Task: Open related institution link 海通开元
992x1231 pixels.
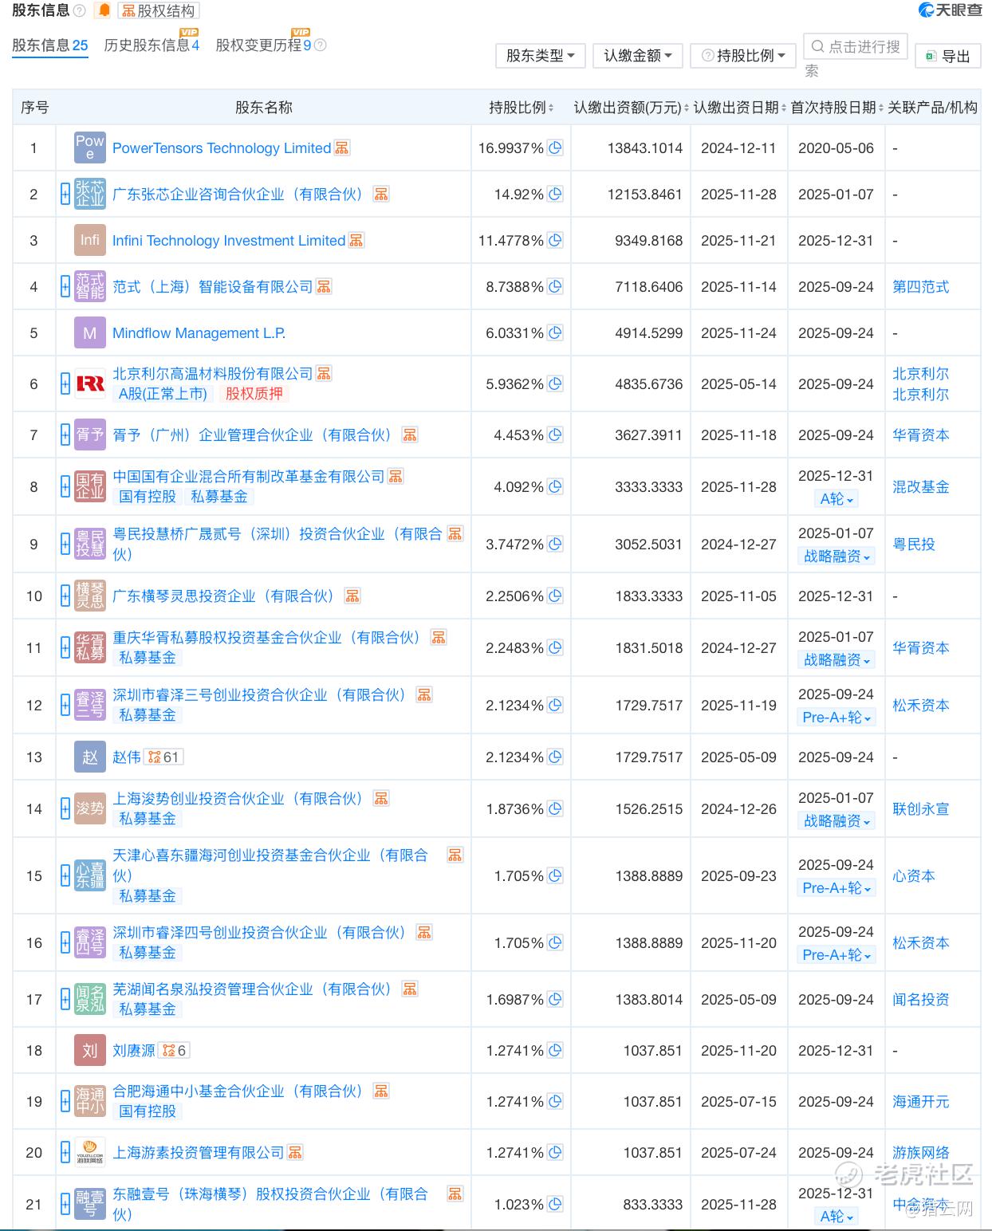Action: [921, 1102]
